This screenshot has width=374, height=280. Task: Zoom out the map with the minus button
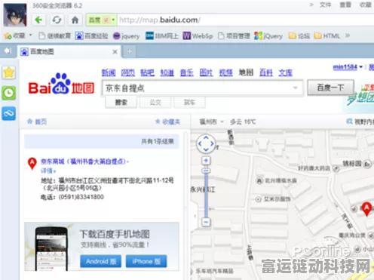coord(206,222)
